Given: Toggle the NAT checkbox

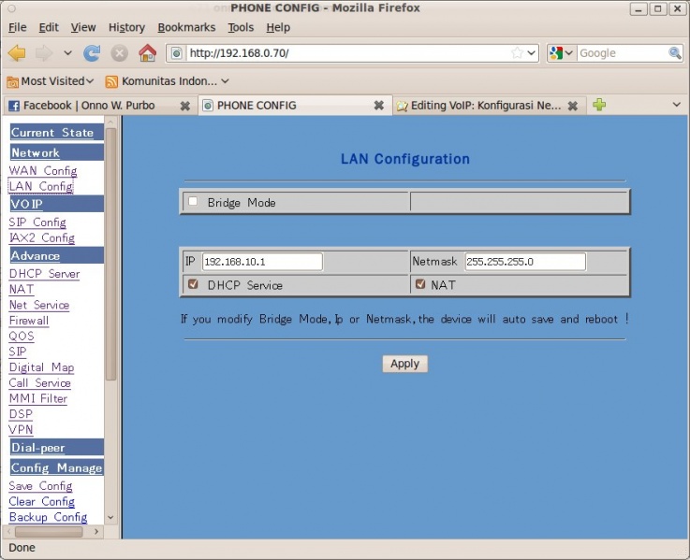Looking at the screenshot, I should point(420,284).
